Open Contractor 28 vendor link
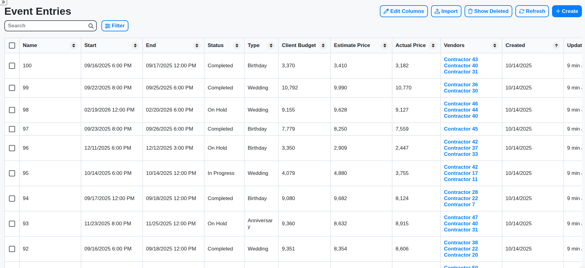Image resolution: width=585 pixels, height=268 pixels. [x=461, y=192]
